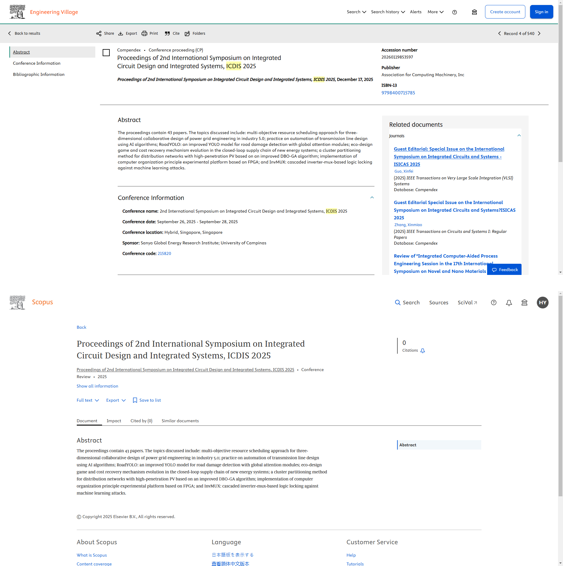This screenshot has height=566, width=563.
Task: Click the Scopus notifications bell icon
Action: point(509,303)
